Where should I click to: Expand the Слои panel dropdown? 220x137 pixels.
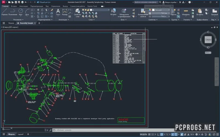[92, 20]
